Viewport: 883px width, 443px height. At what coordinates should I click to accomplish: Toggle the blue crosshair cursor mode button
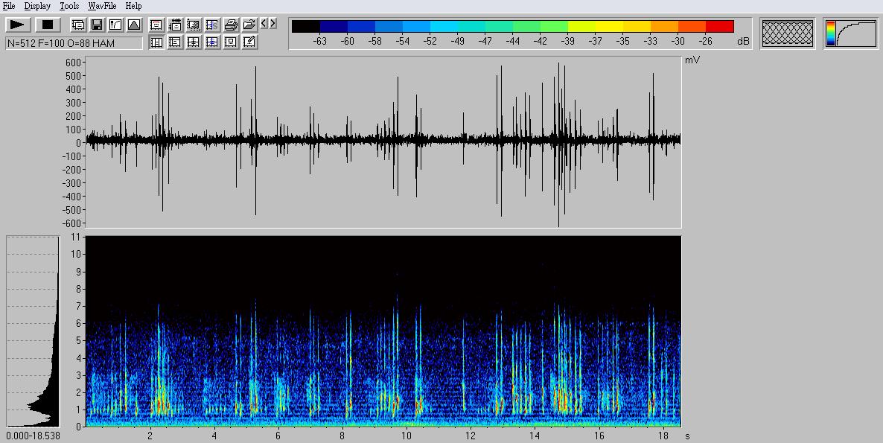212,42
